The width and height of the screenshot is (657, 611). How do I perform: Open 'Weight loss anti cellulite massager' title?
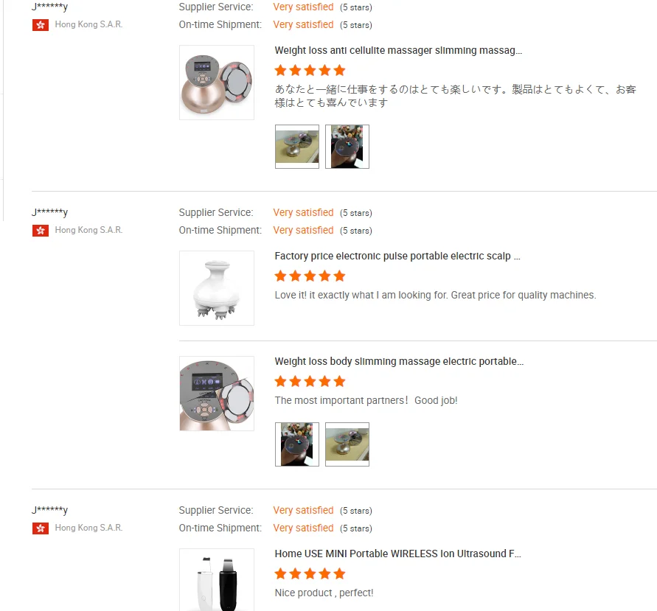click(398, 50)
